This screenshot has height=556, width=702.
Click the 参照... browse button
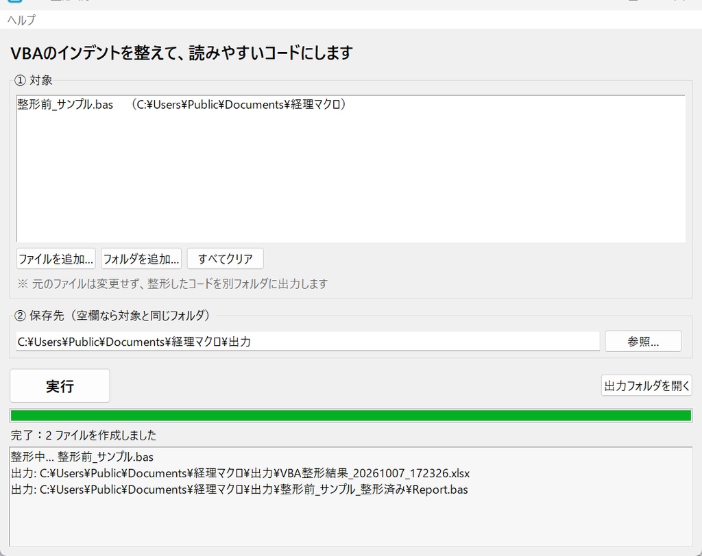(643, 342)
